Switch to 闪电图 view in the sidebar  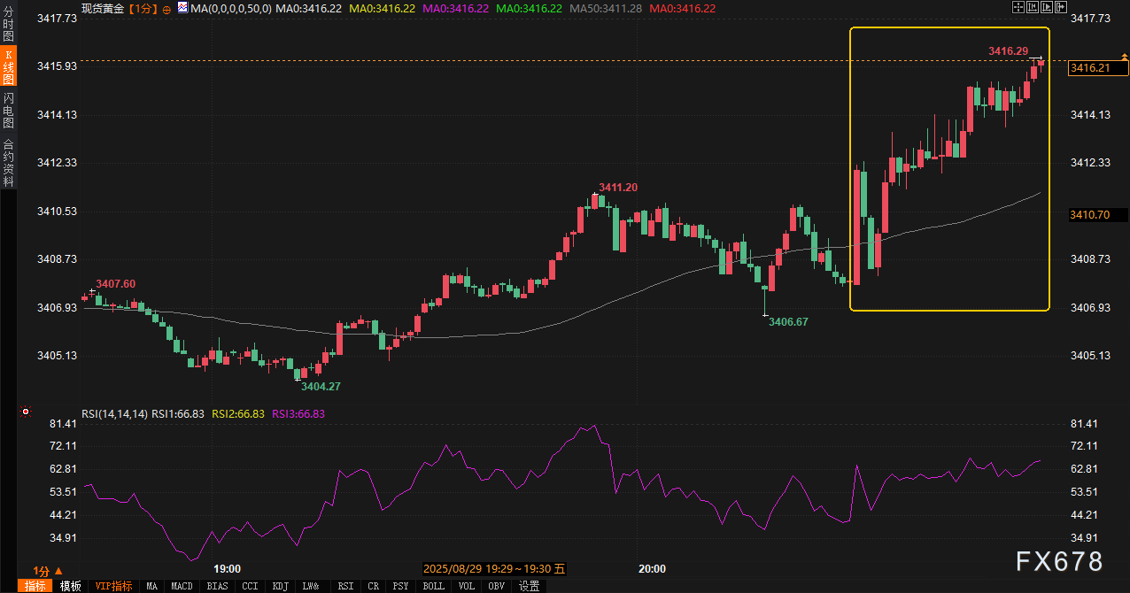[x=8, y=110]
